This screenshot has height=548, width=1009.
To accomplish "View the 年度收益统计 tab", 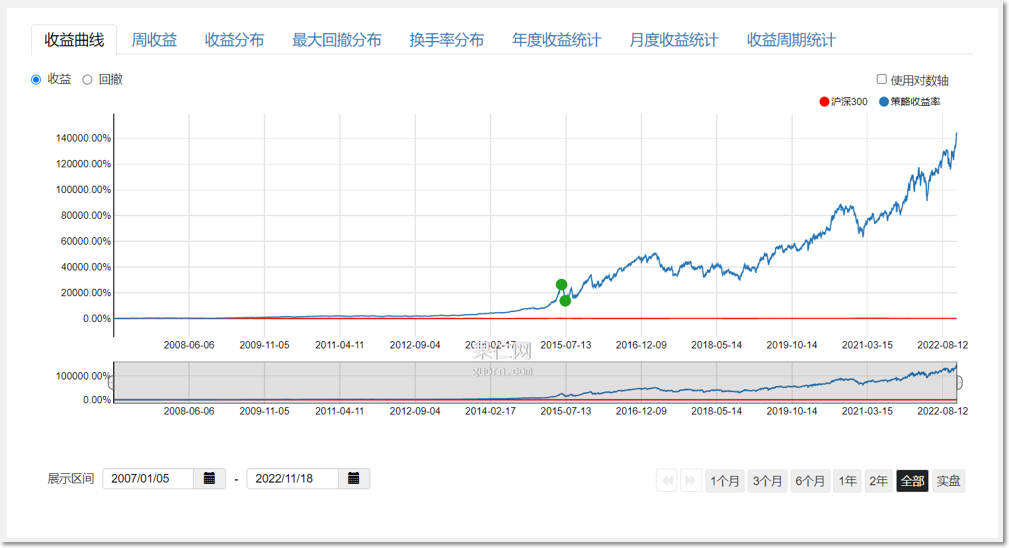I will [x=556, y=40].
